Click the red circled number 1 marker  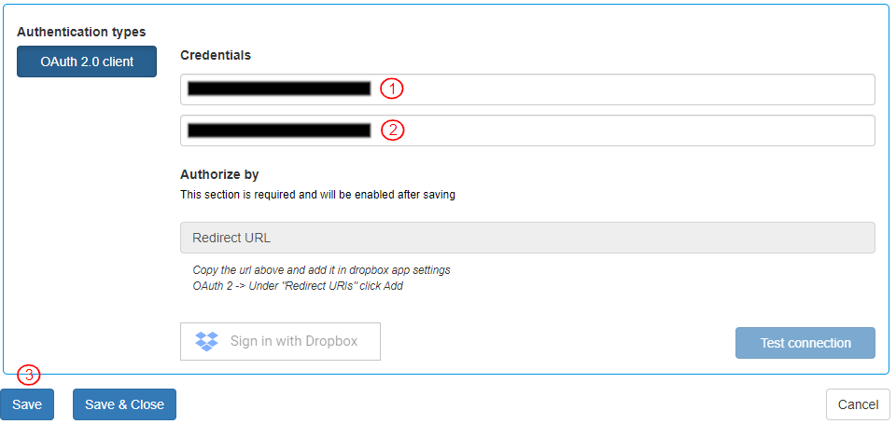click(392, 89)
